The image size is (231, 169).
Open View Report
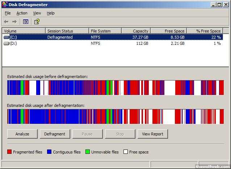[153, 134]
